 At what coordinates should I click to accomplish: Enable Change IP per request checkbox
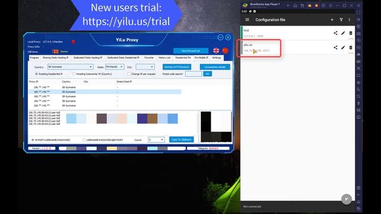(129, 74)
